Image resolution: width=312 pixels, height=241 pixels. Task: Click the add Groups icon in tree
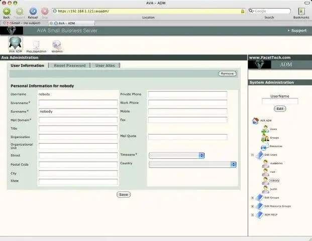click(x=265, y=138)
